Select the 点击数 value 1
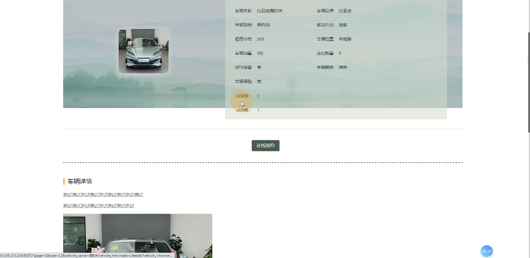Screen dimensions: 530x258 [258, 110]
